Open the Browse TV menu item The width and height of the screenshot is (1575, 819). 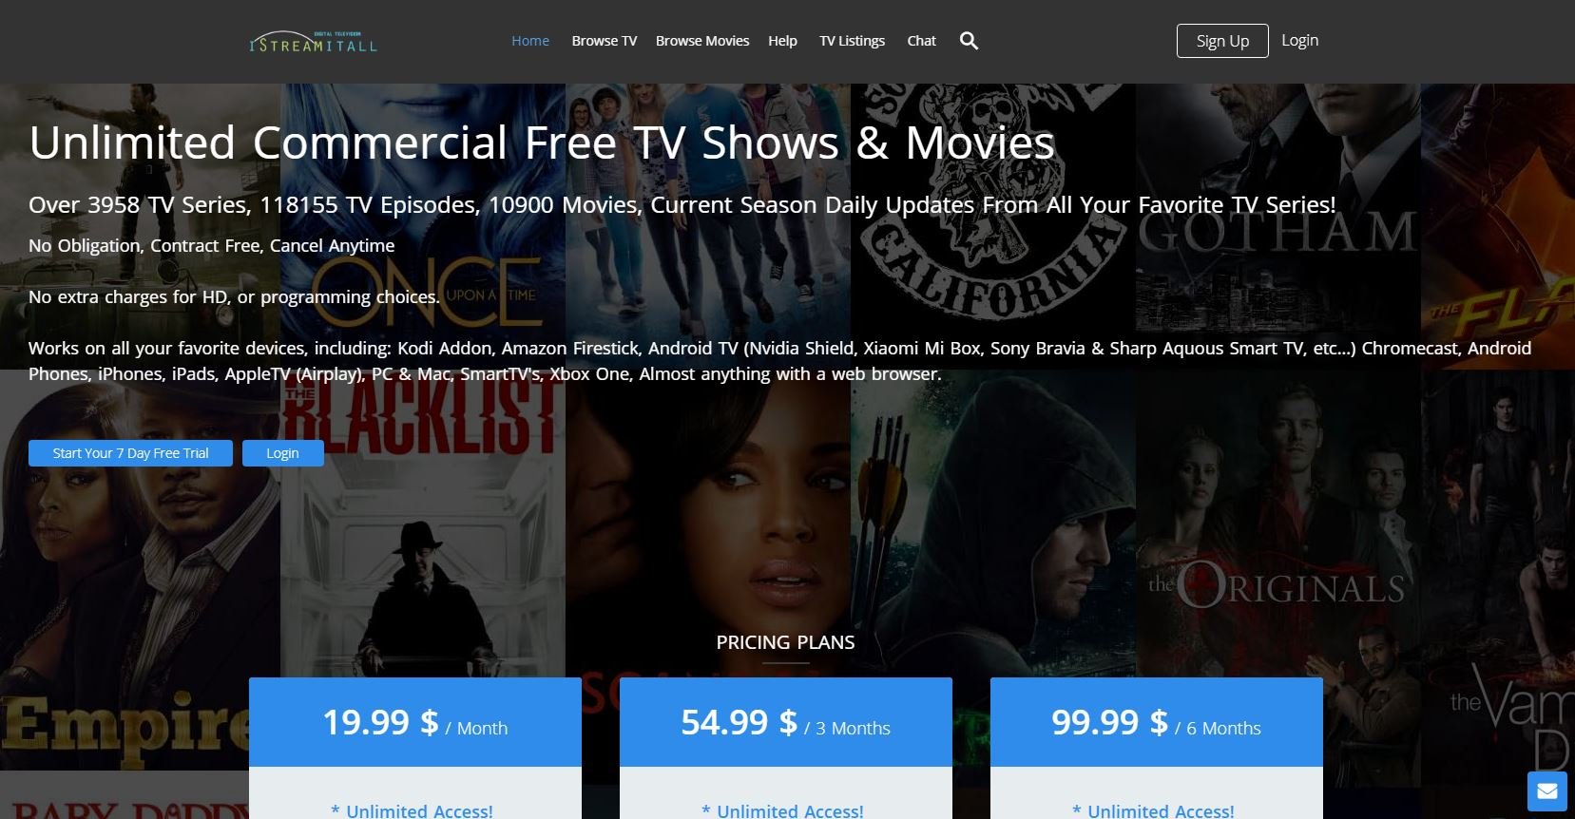(x=605, y=41)
